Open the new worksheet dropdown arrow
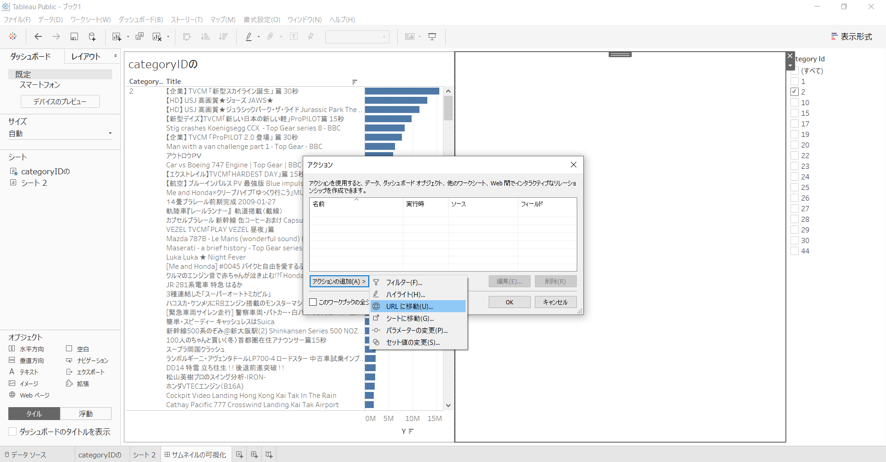The height and width of the screenshot is (462, 886). coord(128,37)
